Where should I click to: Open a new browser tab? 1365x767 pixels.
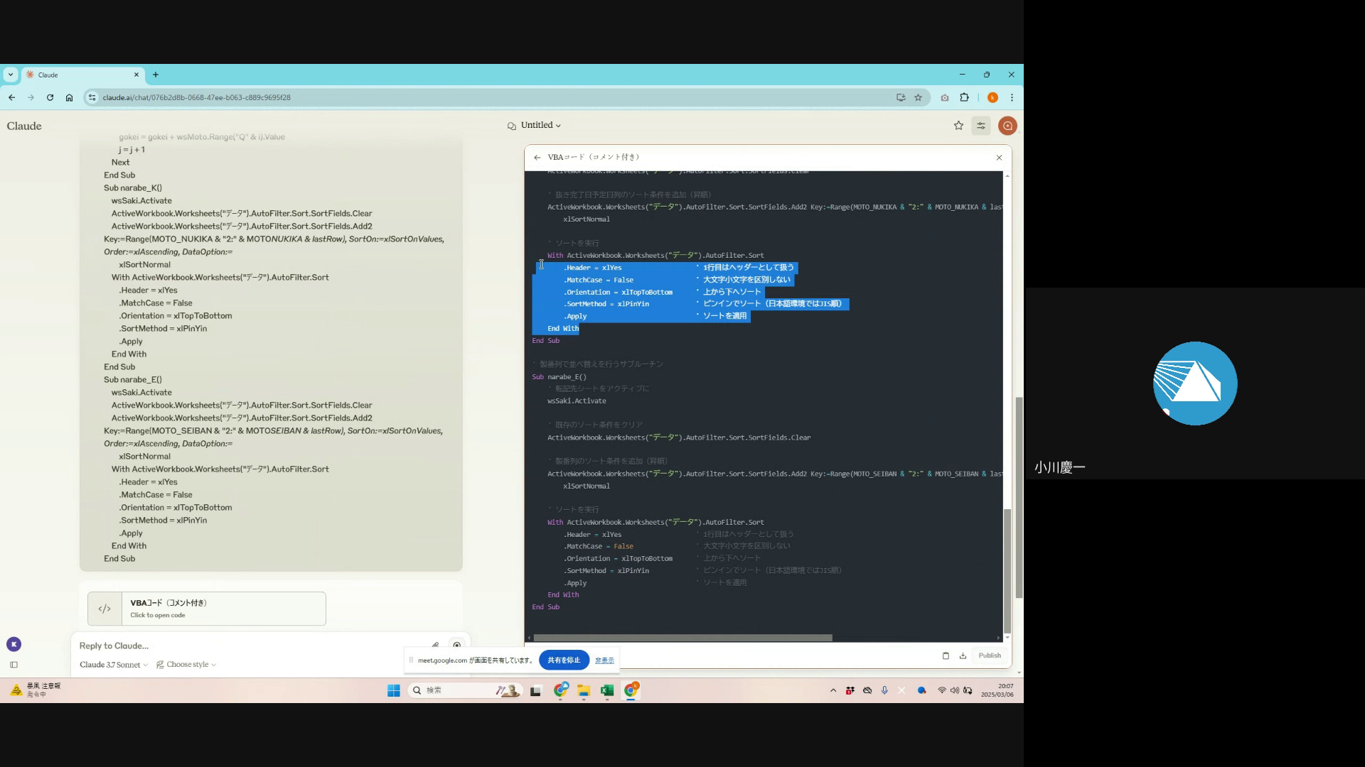[x=156, y=75]
